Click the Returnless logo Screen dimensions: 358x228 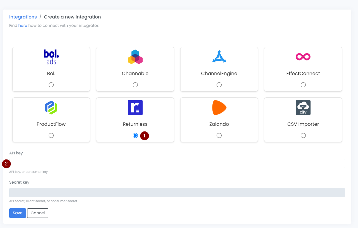pyautogui.click(x=135, y=108)
